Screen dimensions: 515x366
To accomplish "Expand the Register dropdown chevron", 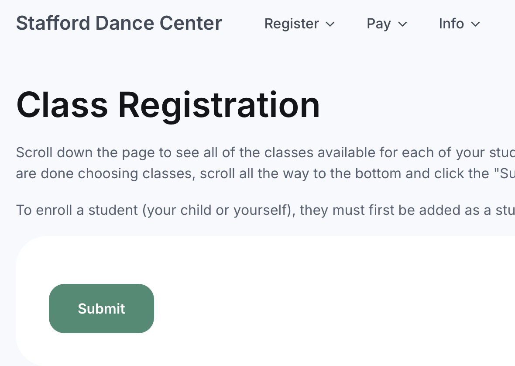I will [x=330, y=24].
